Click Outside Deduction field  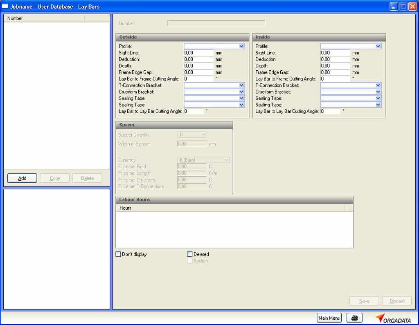198,59
